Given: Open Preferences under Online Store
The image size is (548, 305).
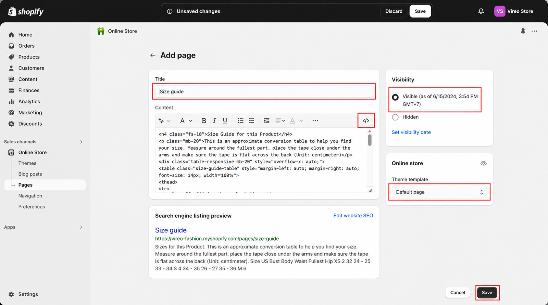Looking at the screenshot, I should [32, 207].
